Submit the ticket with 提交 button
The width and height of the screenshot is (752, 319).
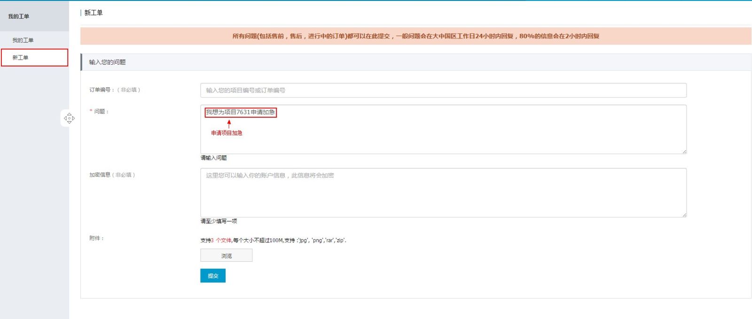click(212, 276)
